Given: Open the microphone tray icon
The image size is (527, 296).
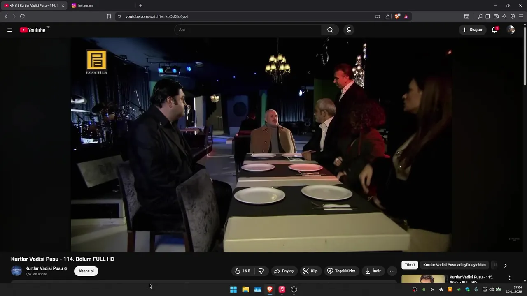Looking at the screenshot, I should pyautogui.click(x=476, y=289).
